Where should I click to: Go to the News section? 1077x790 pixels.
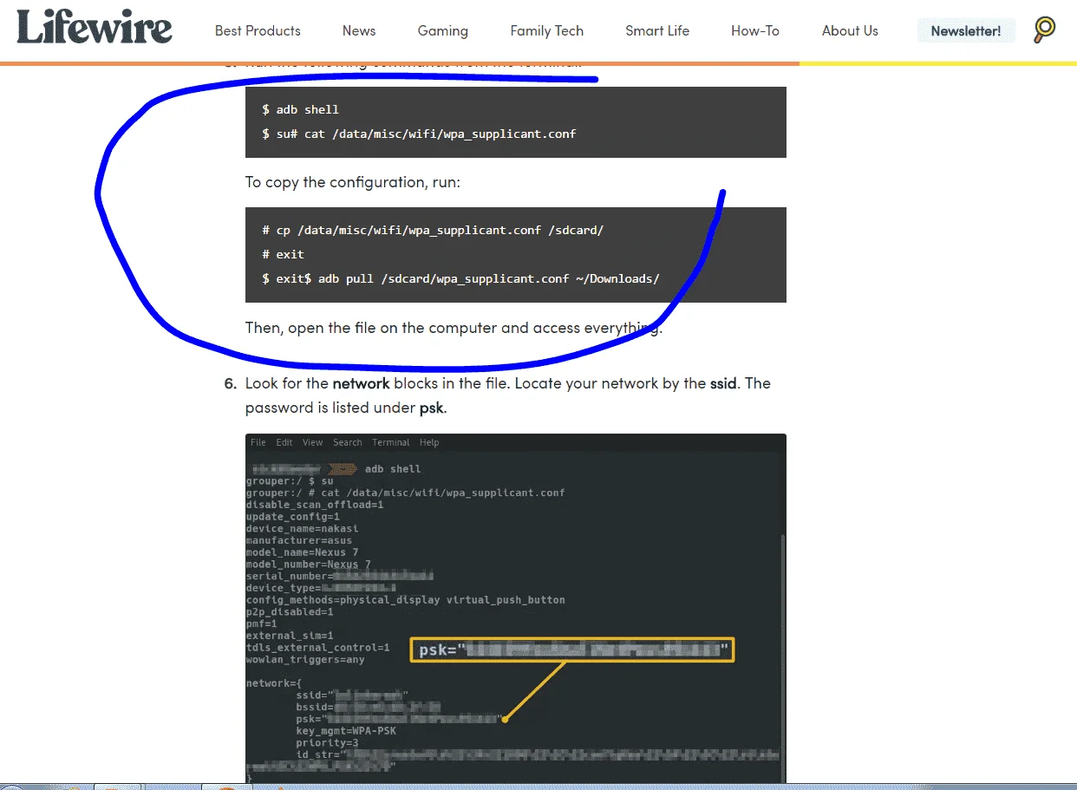[359, 30]
